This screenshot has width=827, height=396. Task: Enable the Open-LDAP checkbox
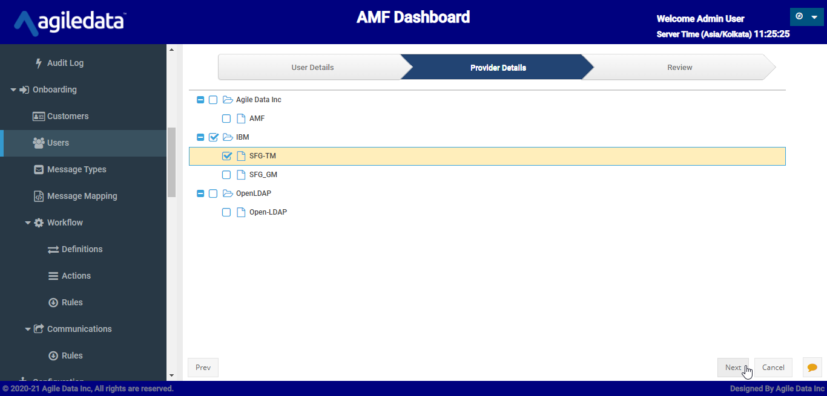(x=226, y=212)
